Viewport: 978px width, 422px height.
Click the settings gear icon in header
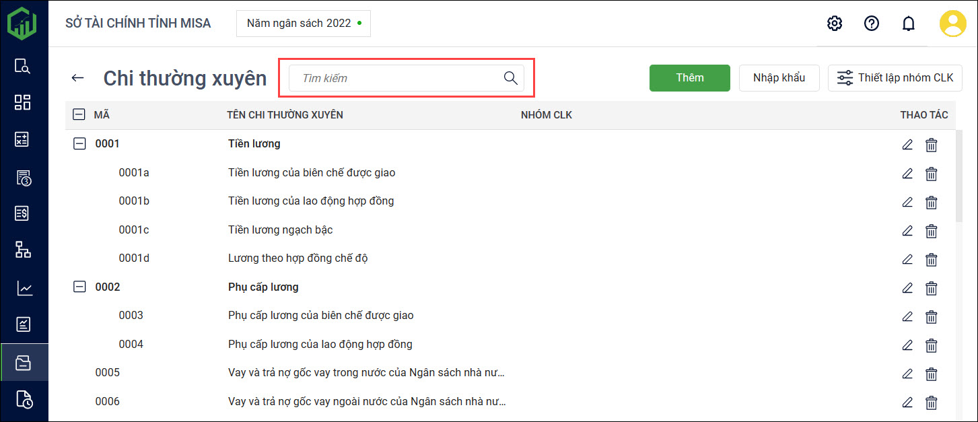835,24
